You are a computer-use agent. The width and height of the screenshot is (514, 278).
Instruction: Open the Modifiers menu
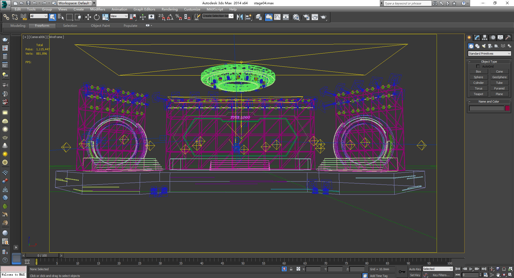tap(98, 9)
